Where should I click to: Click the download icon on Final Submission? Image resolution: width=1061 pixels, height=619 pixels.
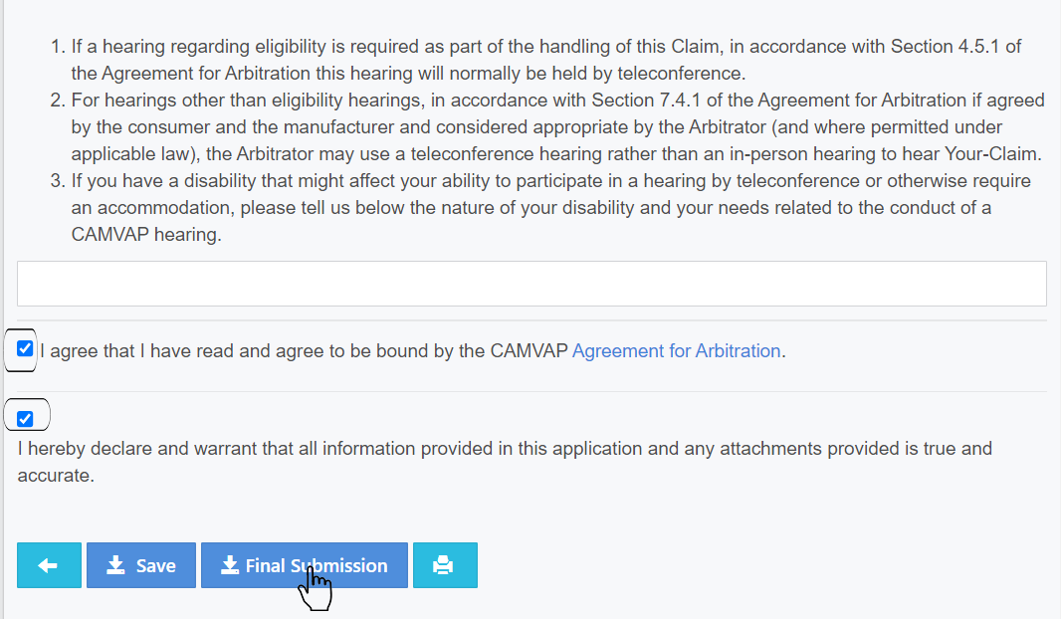[230, 565]
